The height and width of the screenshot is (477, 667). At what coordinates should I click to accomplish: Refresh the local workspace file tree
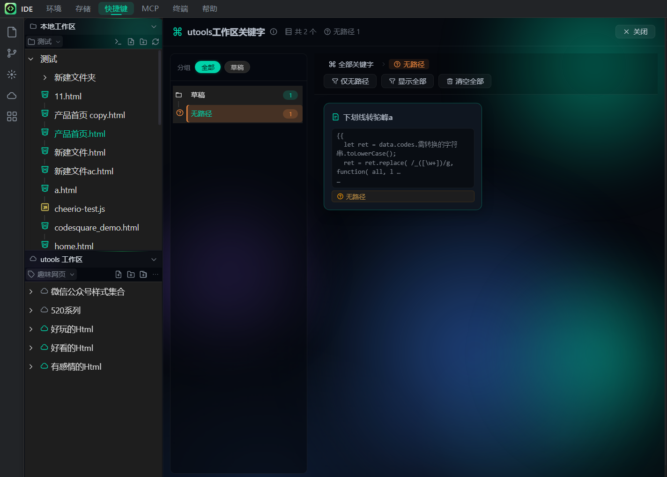click(x=156, y=42)
